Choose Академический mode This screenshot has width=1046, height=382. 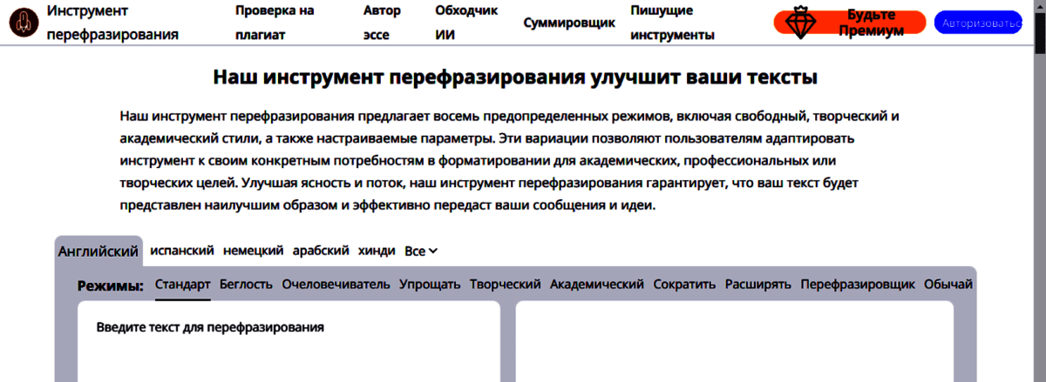597,285
